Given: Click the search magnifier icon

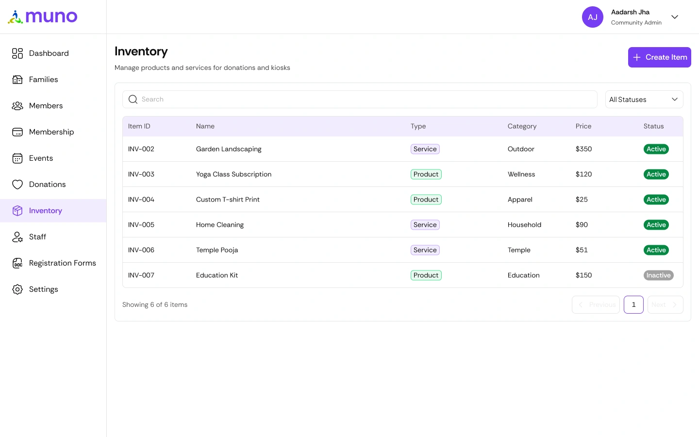Looking at the screenshot, I should coord(133,100).
